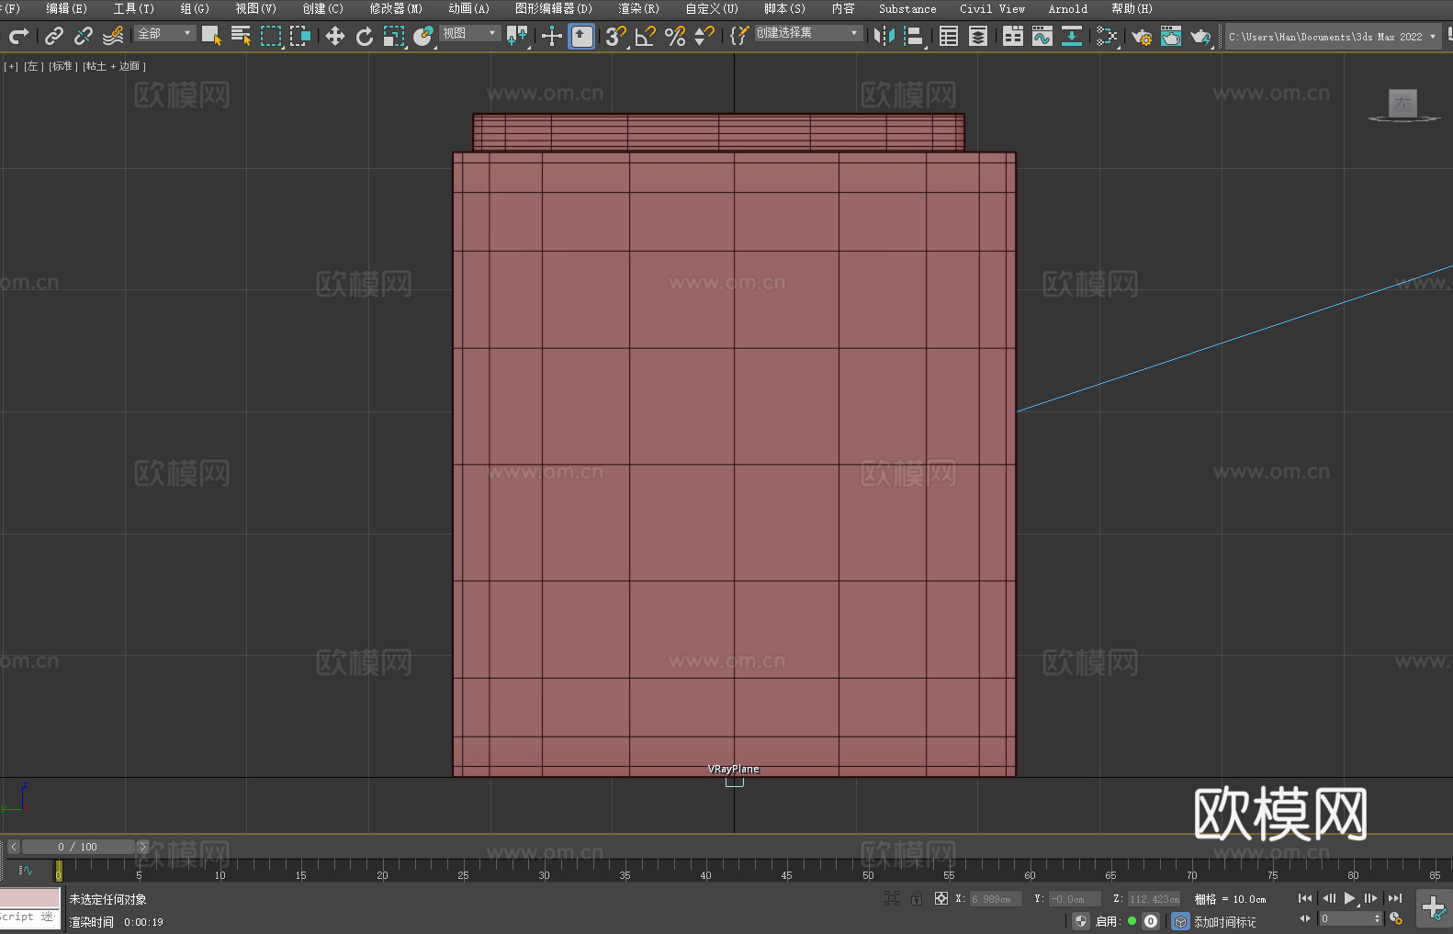This screenshot has width=1453, height=934.
Task: Toggle Selection Lock icon
Action: pyautogui.click(x=917, y=898)
